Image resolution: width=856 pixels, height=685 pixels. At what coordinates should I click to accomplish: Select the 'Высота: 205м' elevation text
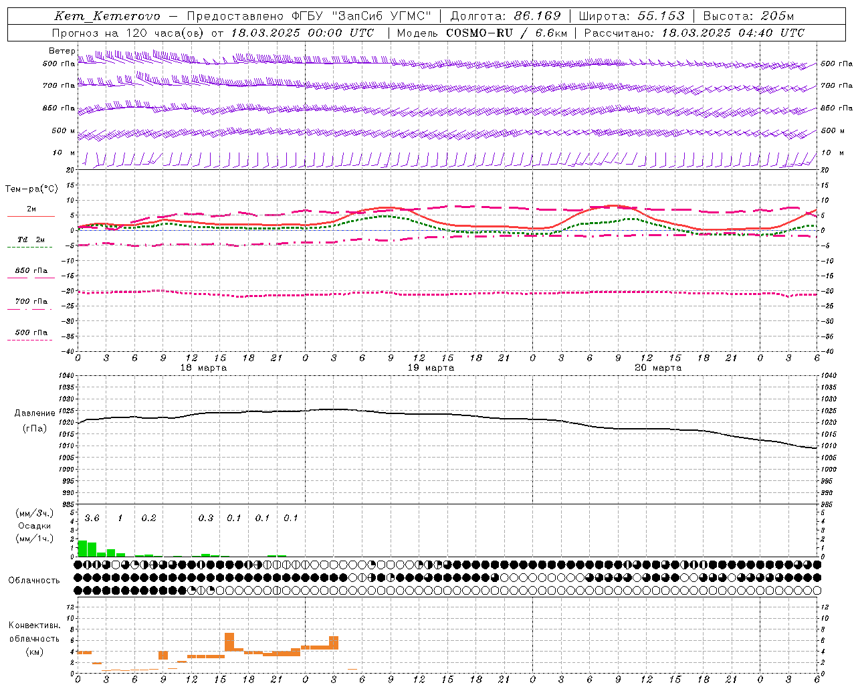click(x=748, y=16)
